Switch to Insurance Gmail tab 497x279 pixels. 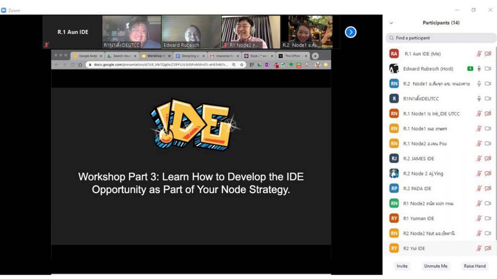pos(223,56)
